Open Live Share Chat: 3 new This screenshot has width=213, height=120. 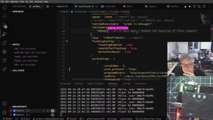click(x=148, y=119)
